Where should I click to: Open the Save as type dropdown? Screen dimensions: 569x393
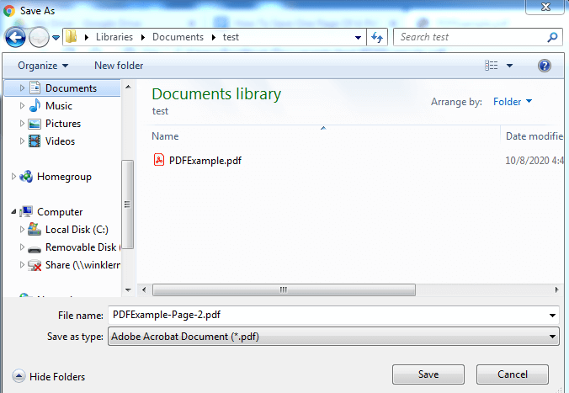(x=333, y=337)
